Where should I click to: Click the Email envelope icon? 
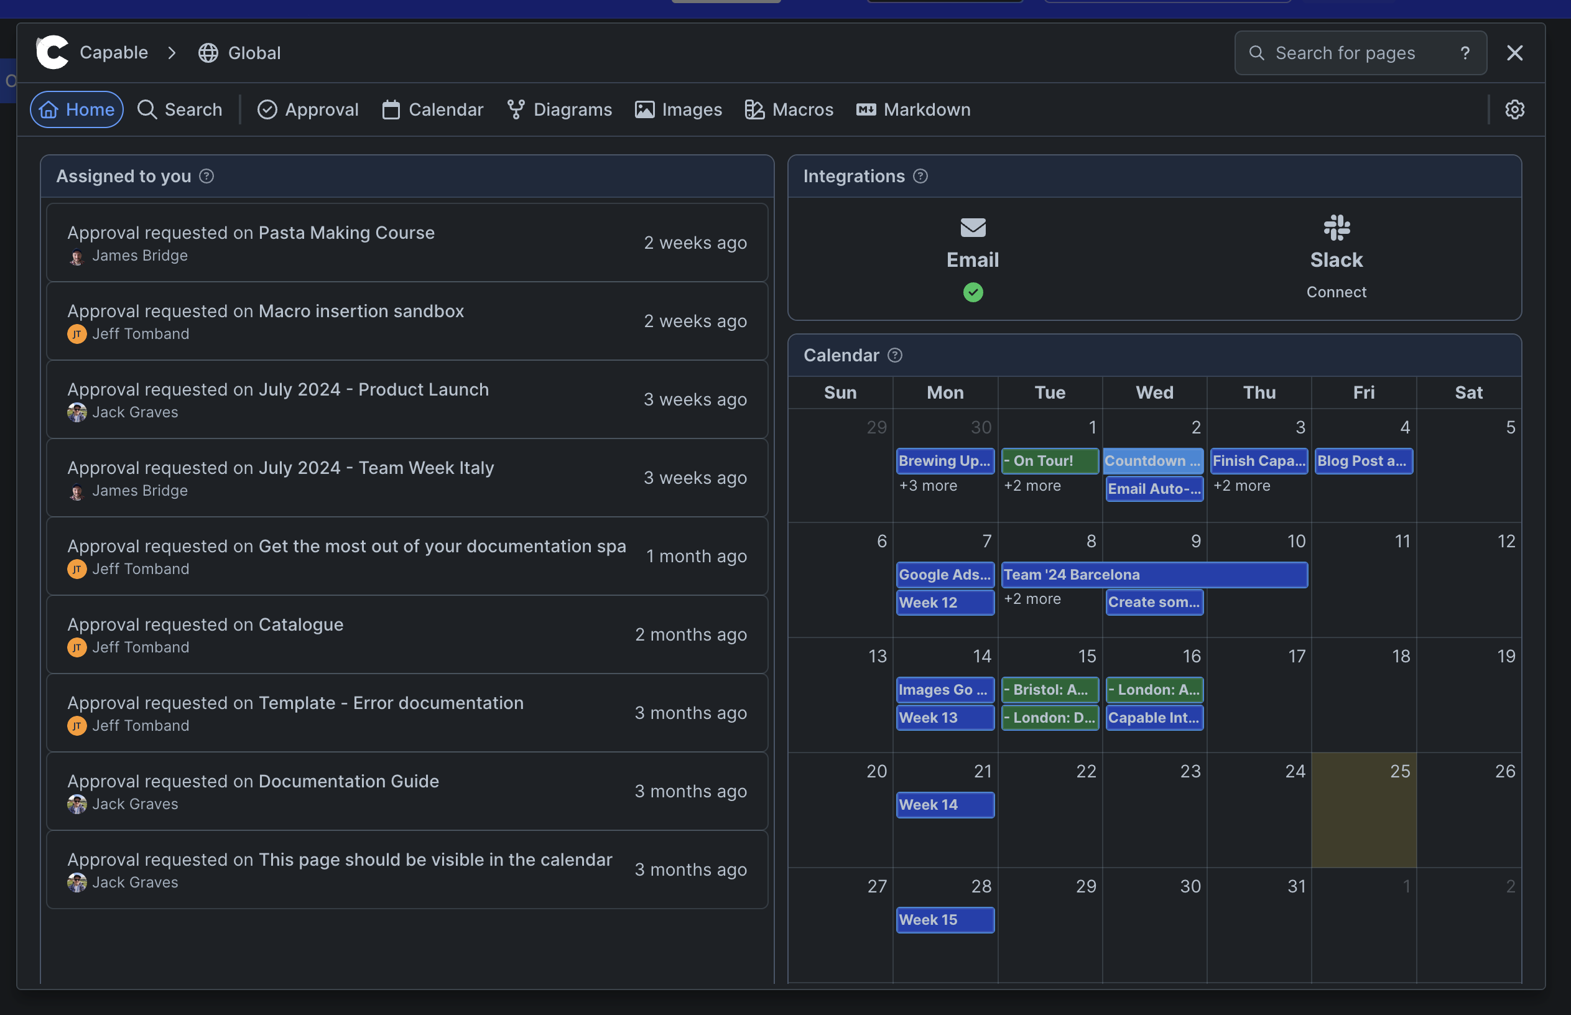pos(973,228)
